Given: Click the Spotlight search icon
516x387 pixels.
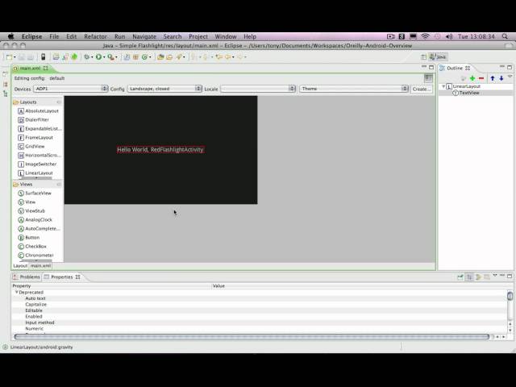Looking at the screenshot, I should tap(506, 36).
